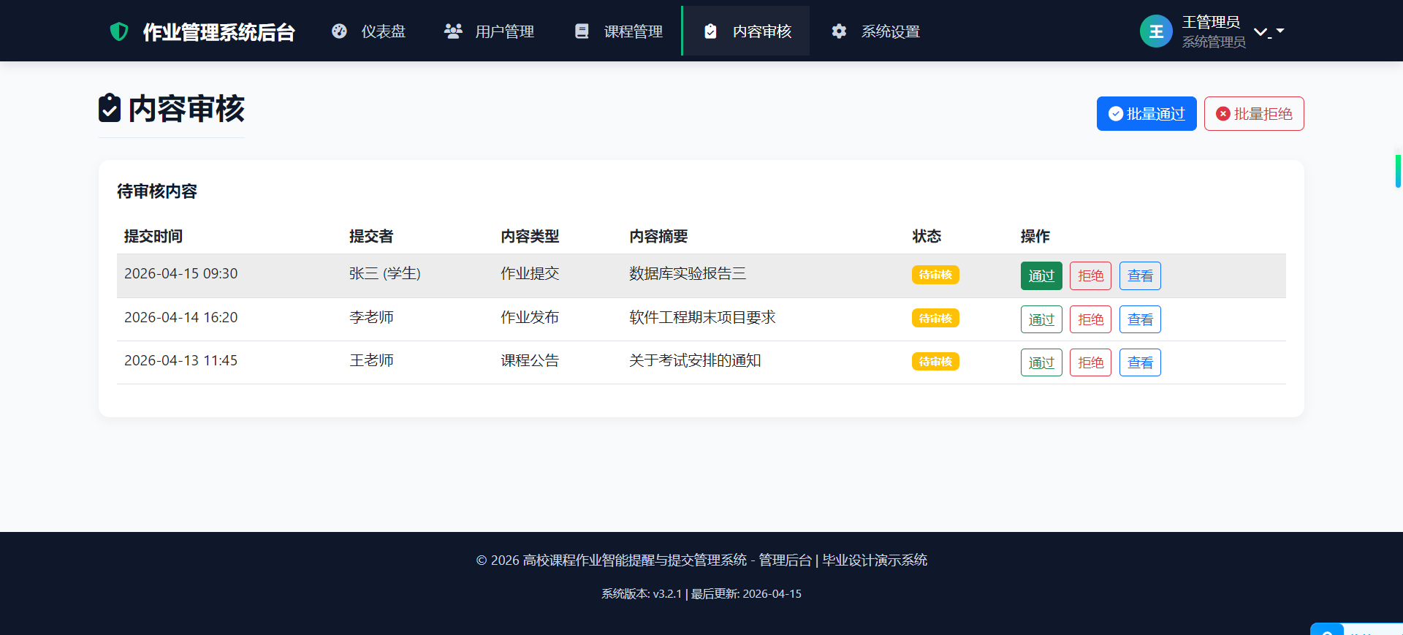
Task: View 数据库实验报告三 with 查看 button
Action: [x=1140, y=276]
